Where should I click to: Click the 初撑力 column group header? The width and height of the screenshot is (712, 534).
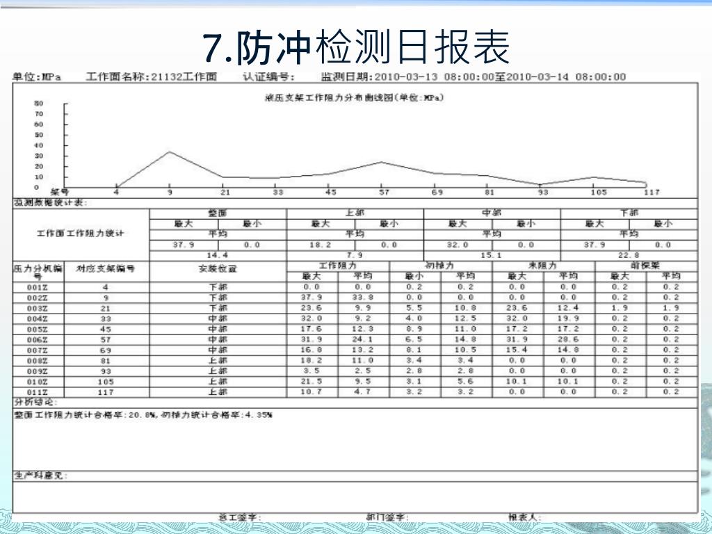tap(439, 266)
